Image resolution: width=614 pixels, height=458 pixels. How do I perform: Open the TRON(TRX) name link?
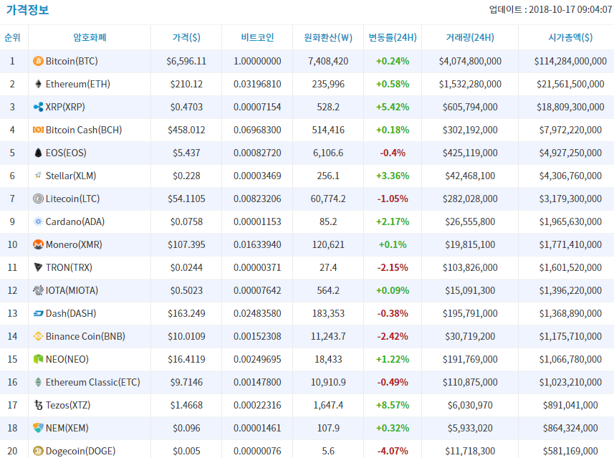point(69,267)
